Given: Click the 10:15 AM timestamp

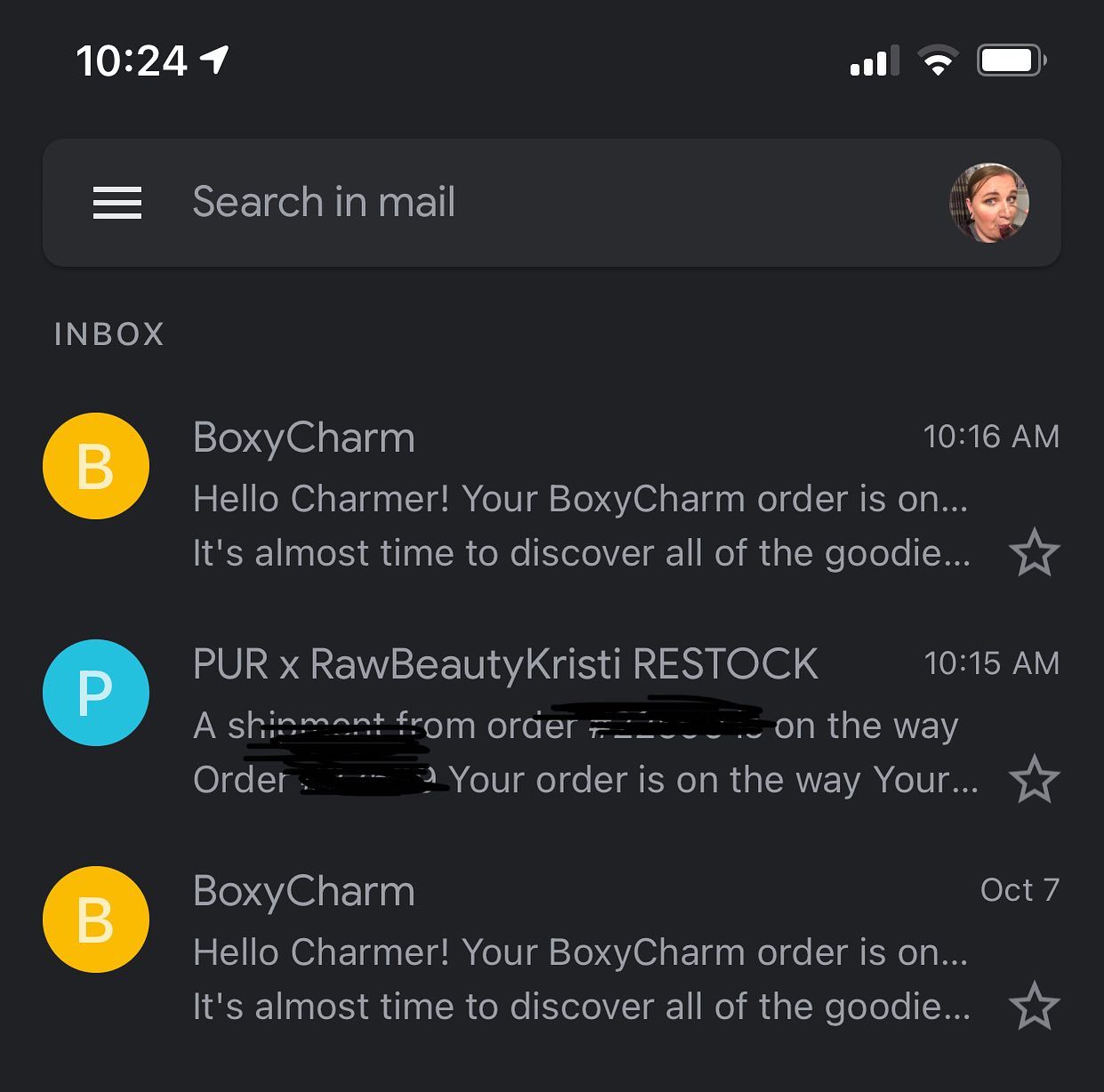Looking at the screenshot, I should [992, 663].
